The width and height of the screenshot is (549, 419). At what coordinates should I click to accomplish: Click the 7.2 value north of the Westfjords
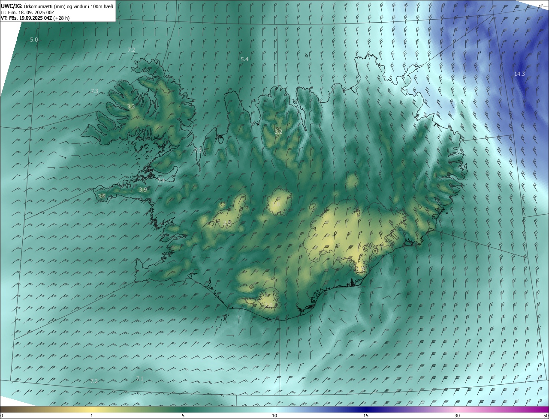[x=131, y=50]
